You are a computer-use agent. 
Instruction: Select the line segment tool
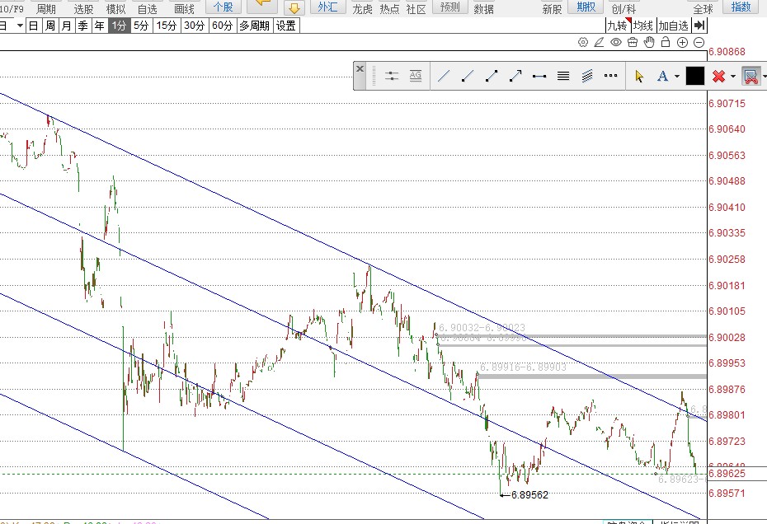491,76
